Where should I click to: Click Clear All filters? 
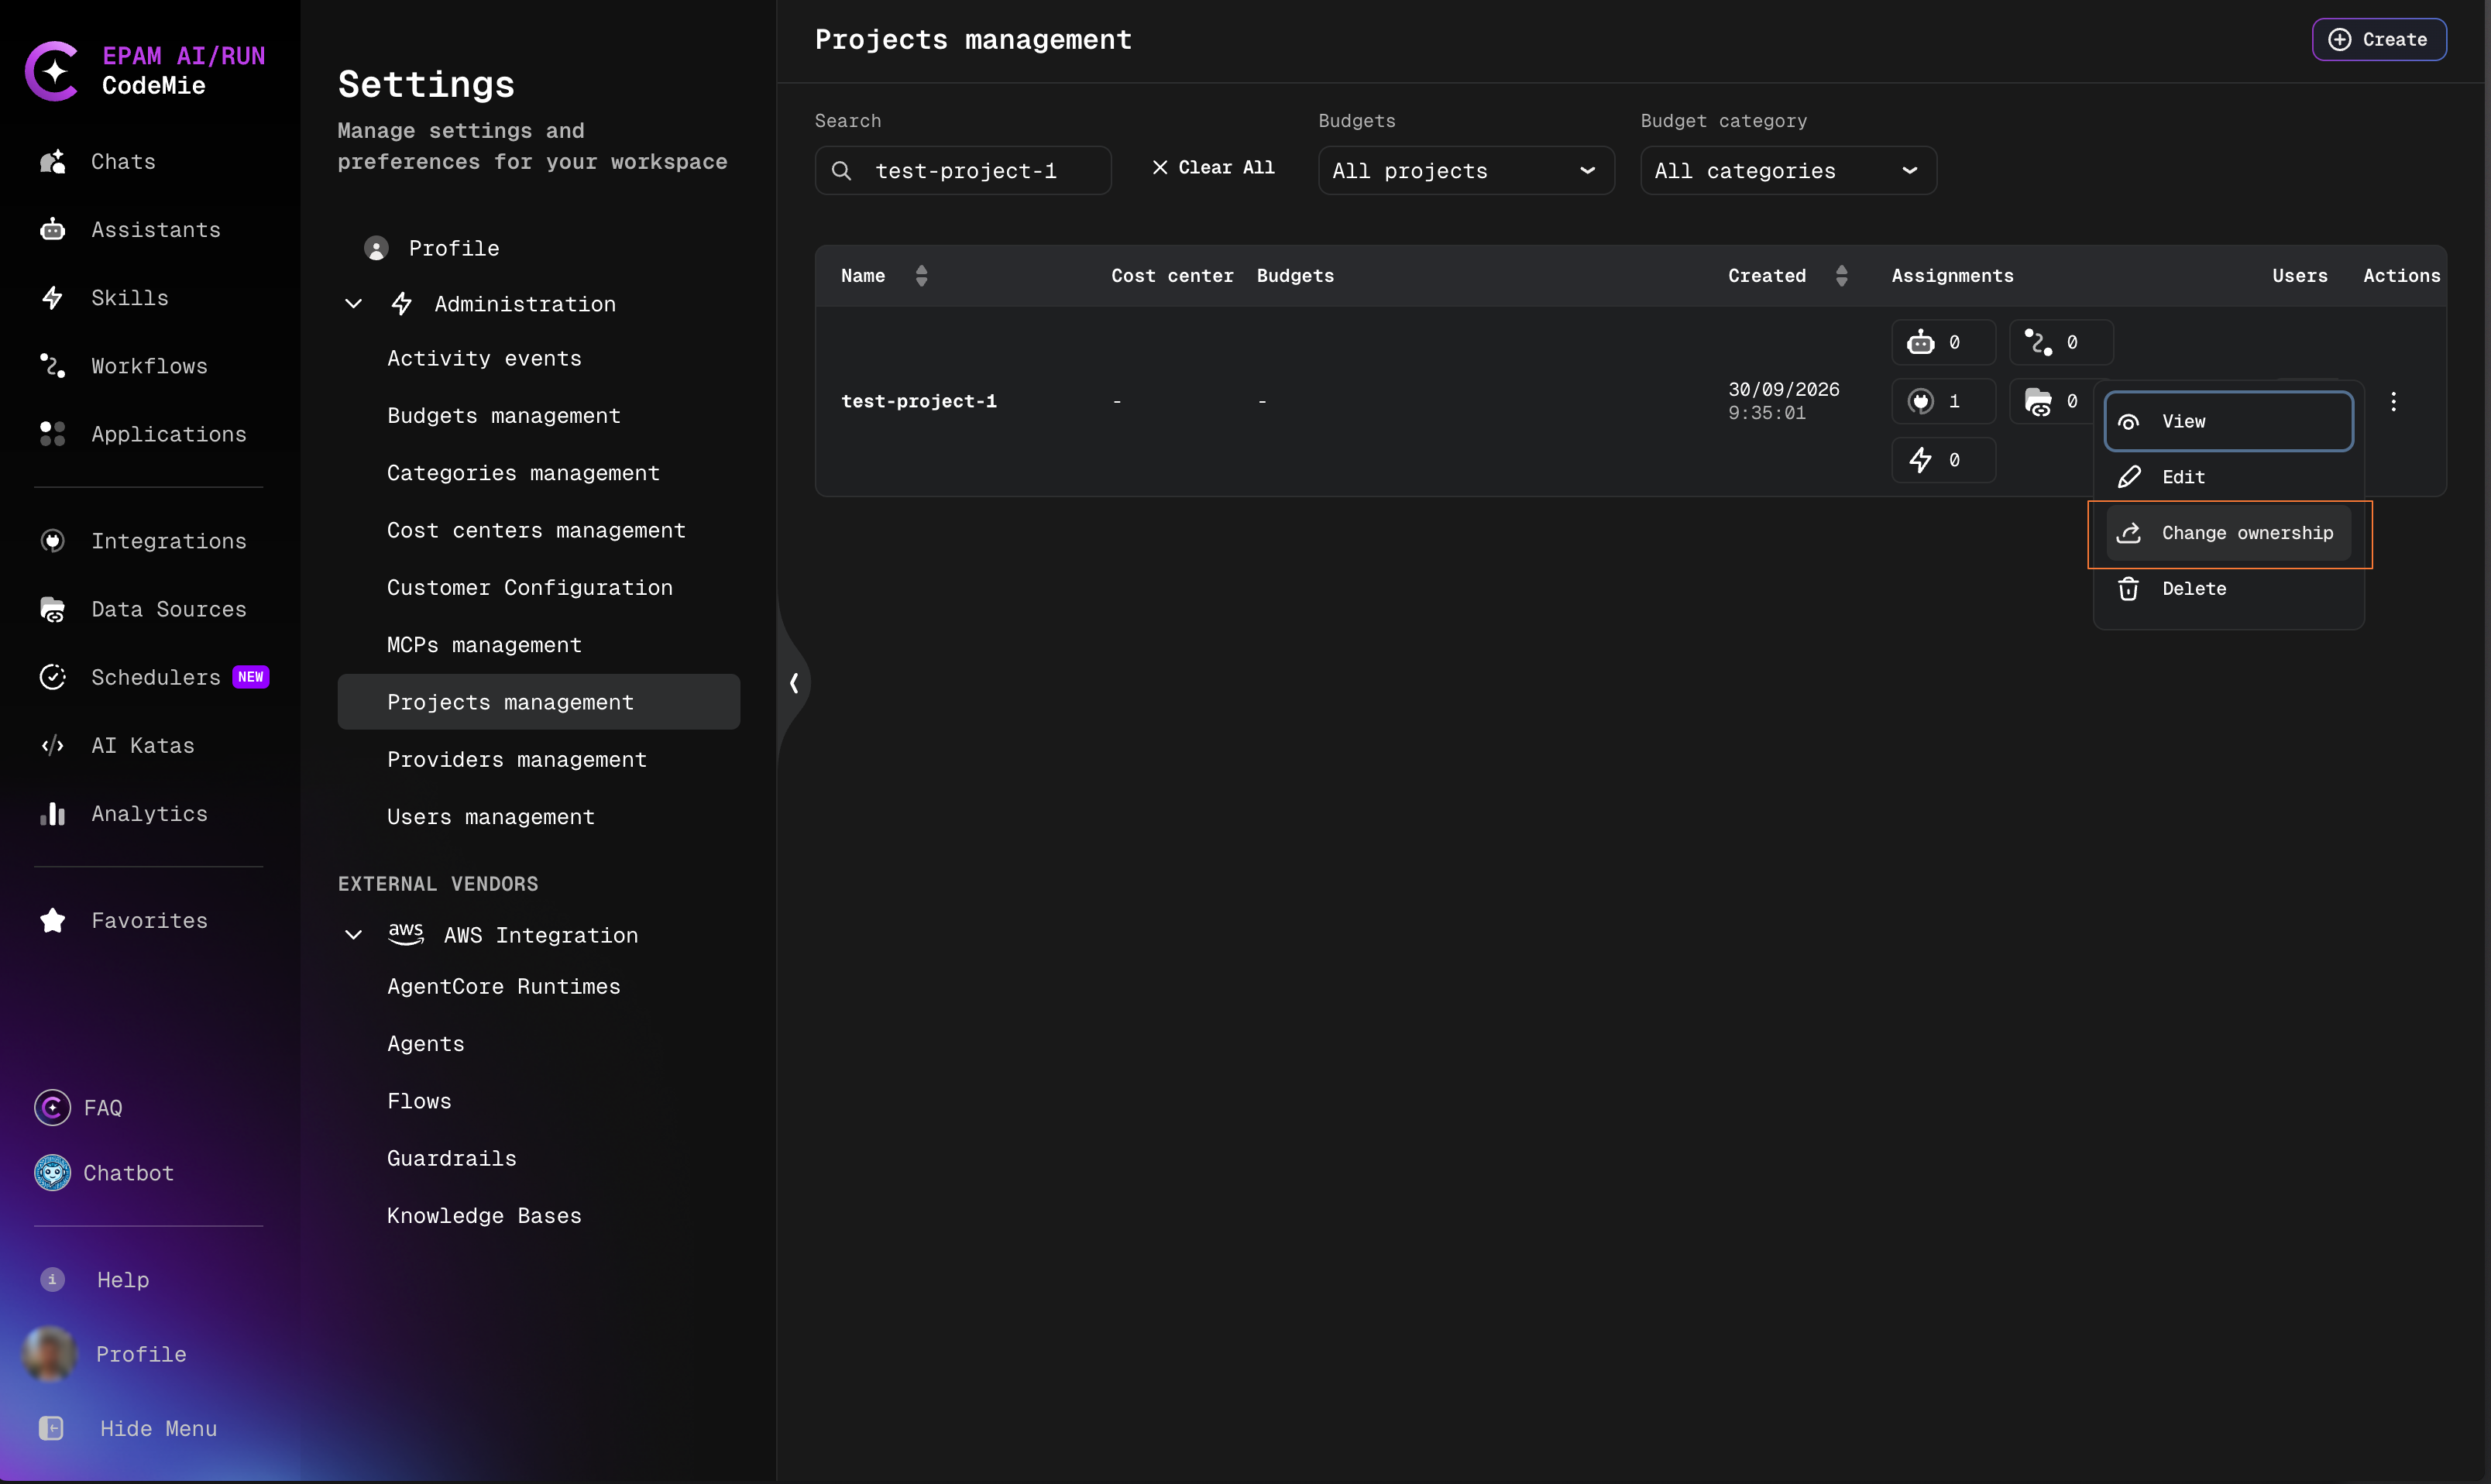[x=1213, y=168]
